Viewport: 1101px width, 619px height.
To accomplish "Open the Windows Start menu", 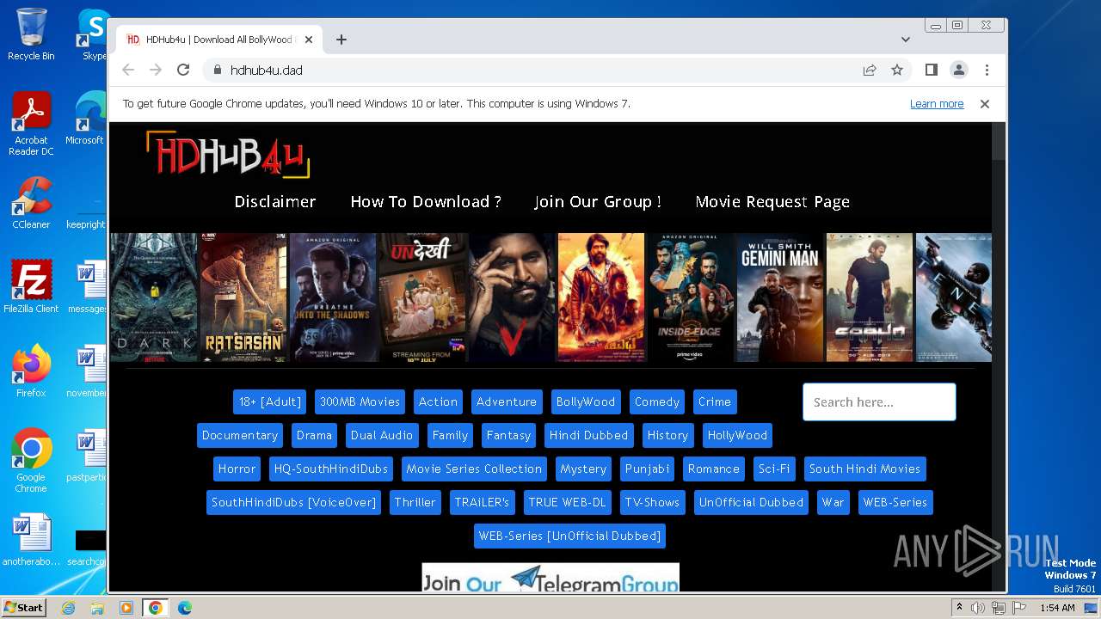I will 23,608.
